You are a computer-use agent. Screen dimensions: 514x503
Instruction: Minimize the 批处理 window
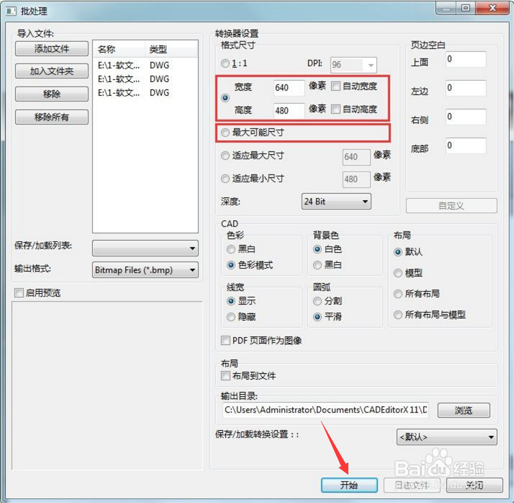[x=446, y=9]
